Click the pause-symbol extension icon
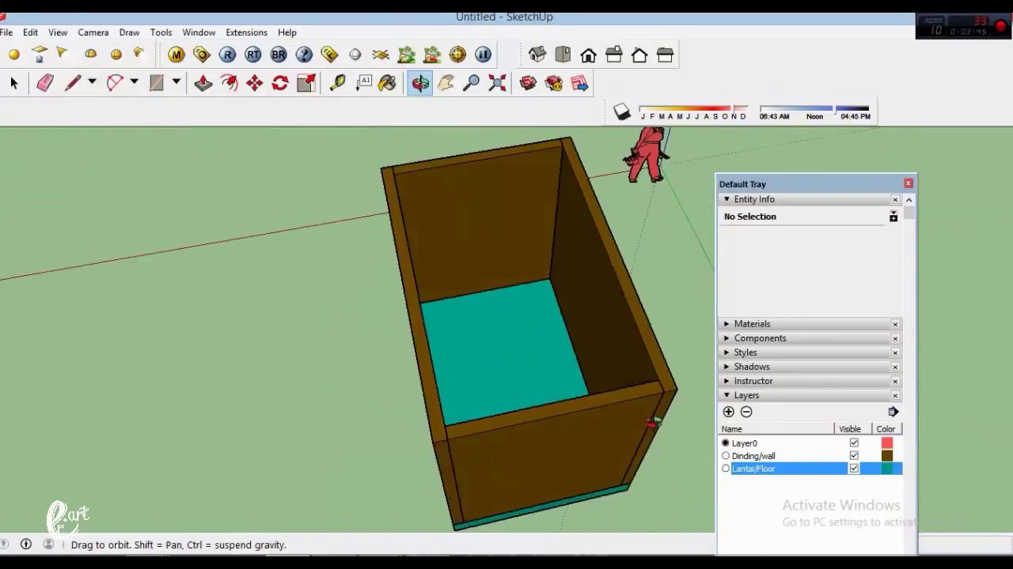 point(483,55)
